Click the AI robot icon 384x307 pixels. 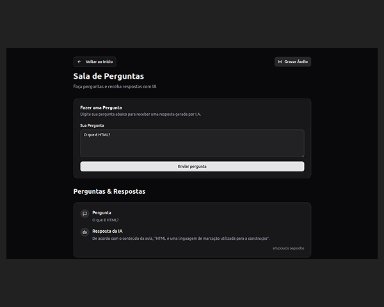84,232
